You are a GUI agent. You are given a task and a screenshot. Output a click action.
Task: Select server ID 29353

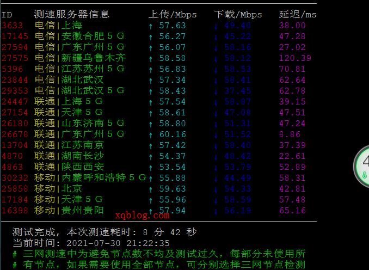pos(15,90)
